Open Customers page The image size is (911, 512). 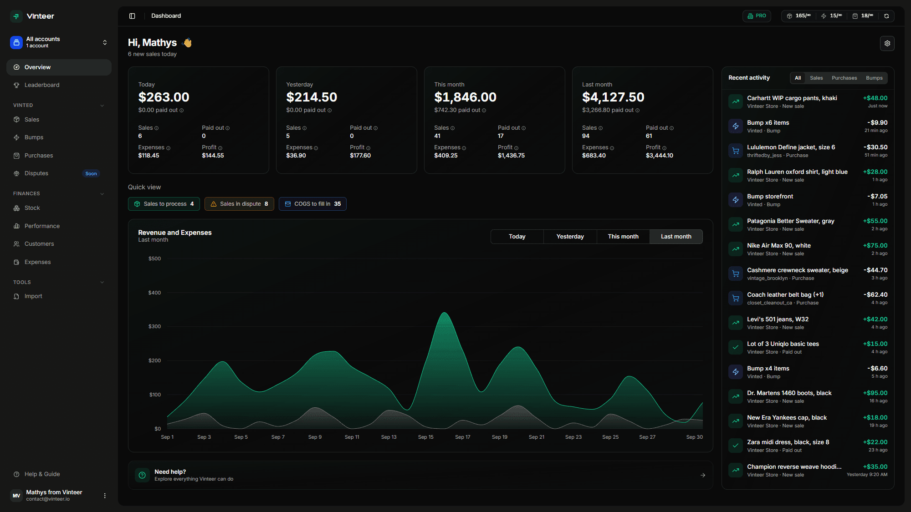pyautogui.click(x=59, y=244)
